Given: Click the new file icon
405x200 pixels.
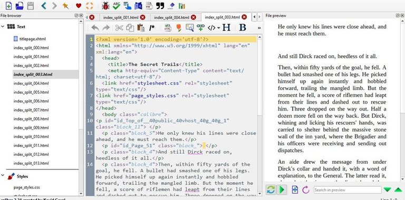Looking at the screenshot, I should point(9,6).
